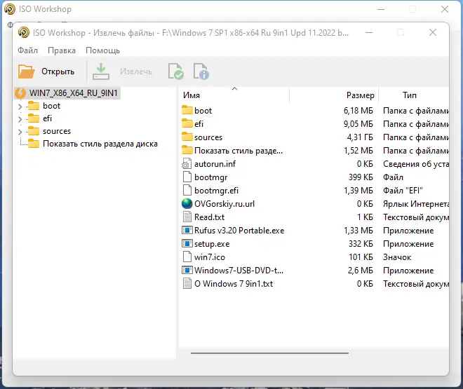This screenshot has height=389, width=463.
Task: Click the sources folder icon in file list
Action: coord(187,137)
